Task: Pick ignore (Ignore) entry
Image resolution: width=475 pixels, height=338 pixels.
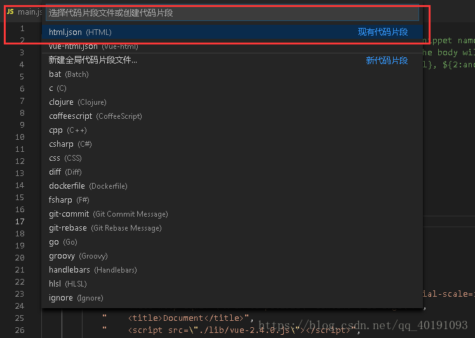Action: (232, 298)
